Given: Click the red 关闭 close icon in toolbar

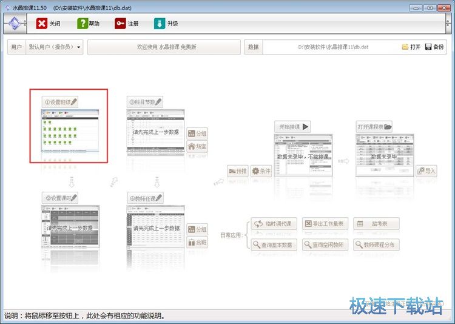Looking at the screenshot, I should click(41, 24).
